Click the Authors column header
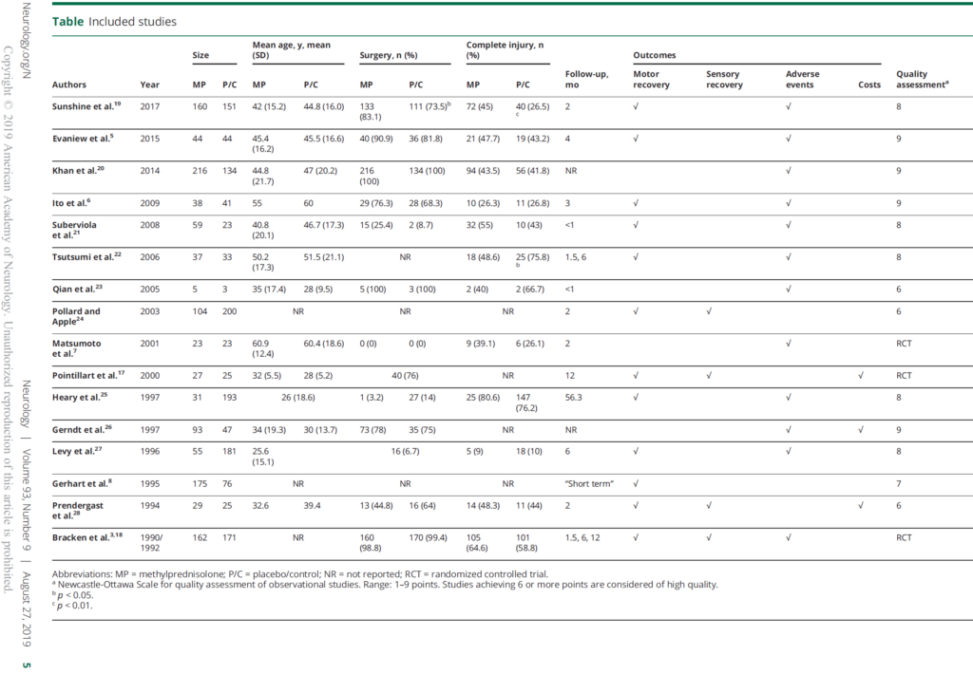The image size is (973, 674). click(68, 84)
